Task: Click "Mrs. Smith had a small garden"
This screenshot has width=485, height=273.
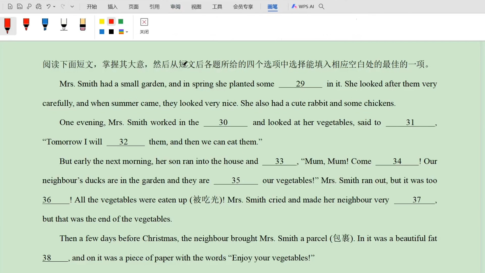Action: [112, 84]
